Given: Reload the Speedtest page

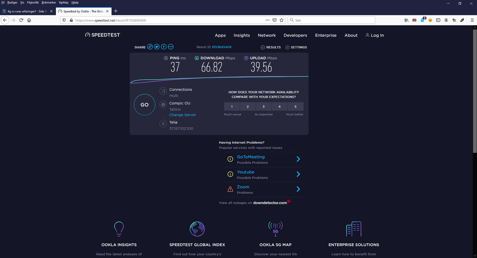Looking at the screenshot, I should (x=21, y=20).
